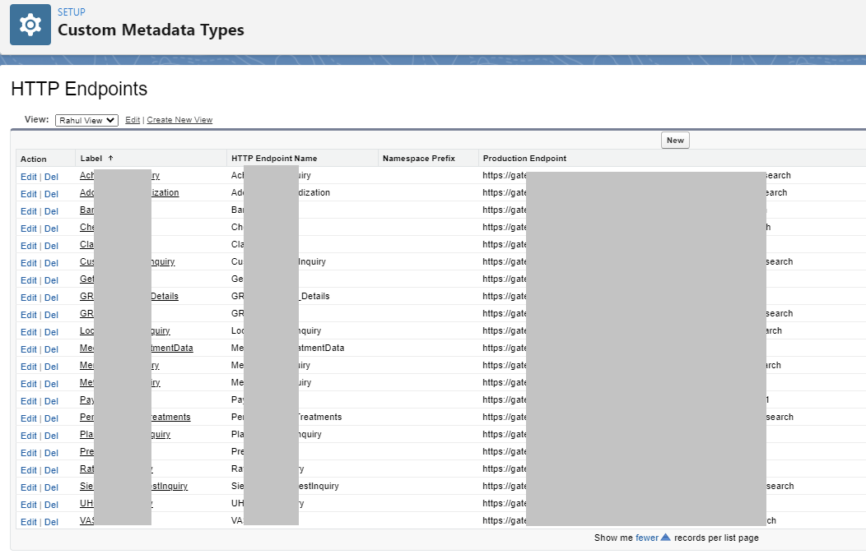Click the fewer records link

pos(647,538)
